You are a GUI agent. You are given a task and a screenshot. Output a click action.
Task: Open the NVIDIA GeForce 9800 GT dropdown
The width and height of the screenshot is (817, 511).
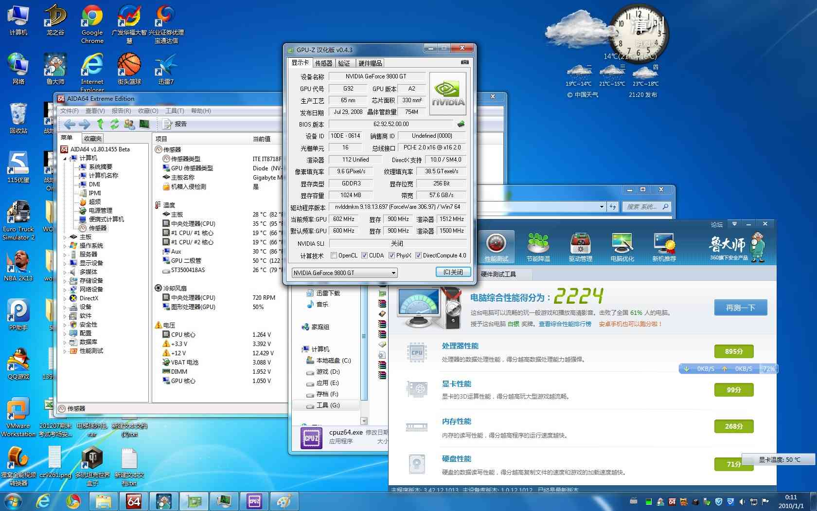(344, 273)
